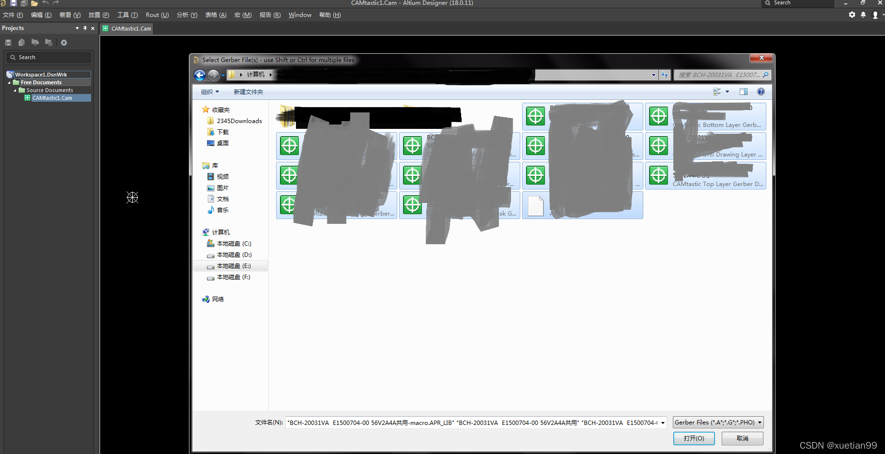This screenshot has height=454, width=885.
Task: Open the address bar history dropdown
Action: (x=653, y=75)
